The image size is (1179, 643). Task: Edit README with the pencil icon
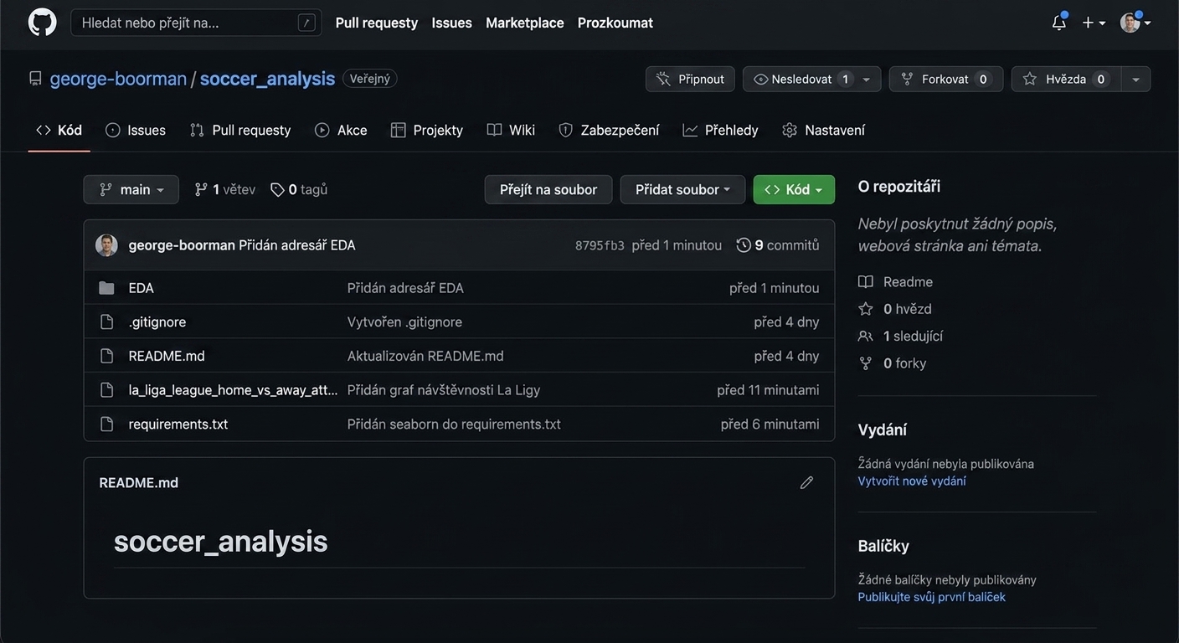click(x=806, y=482)
